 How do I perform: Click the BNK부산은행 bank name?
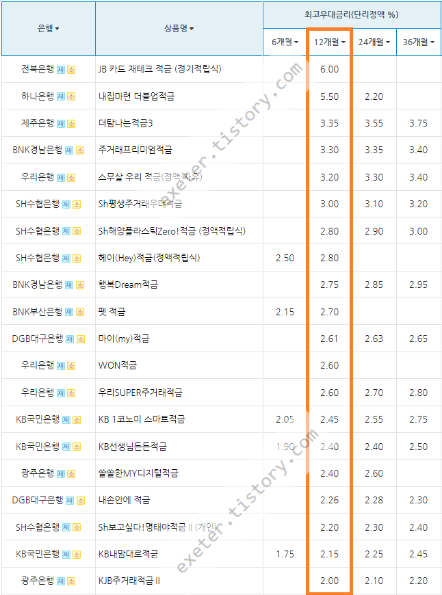point(37,312)
